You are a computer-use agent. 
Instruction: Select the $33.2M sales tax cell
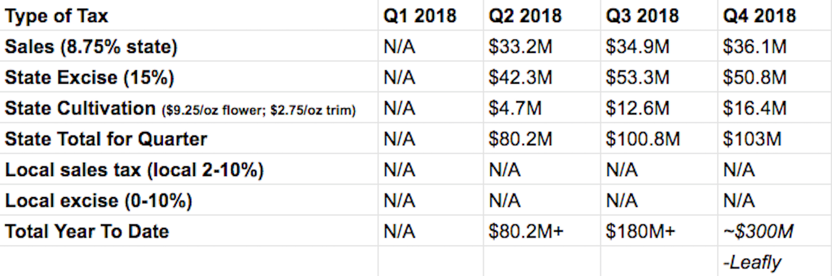coord(520,47)
